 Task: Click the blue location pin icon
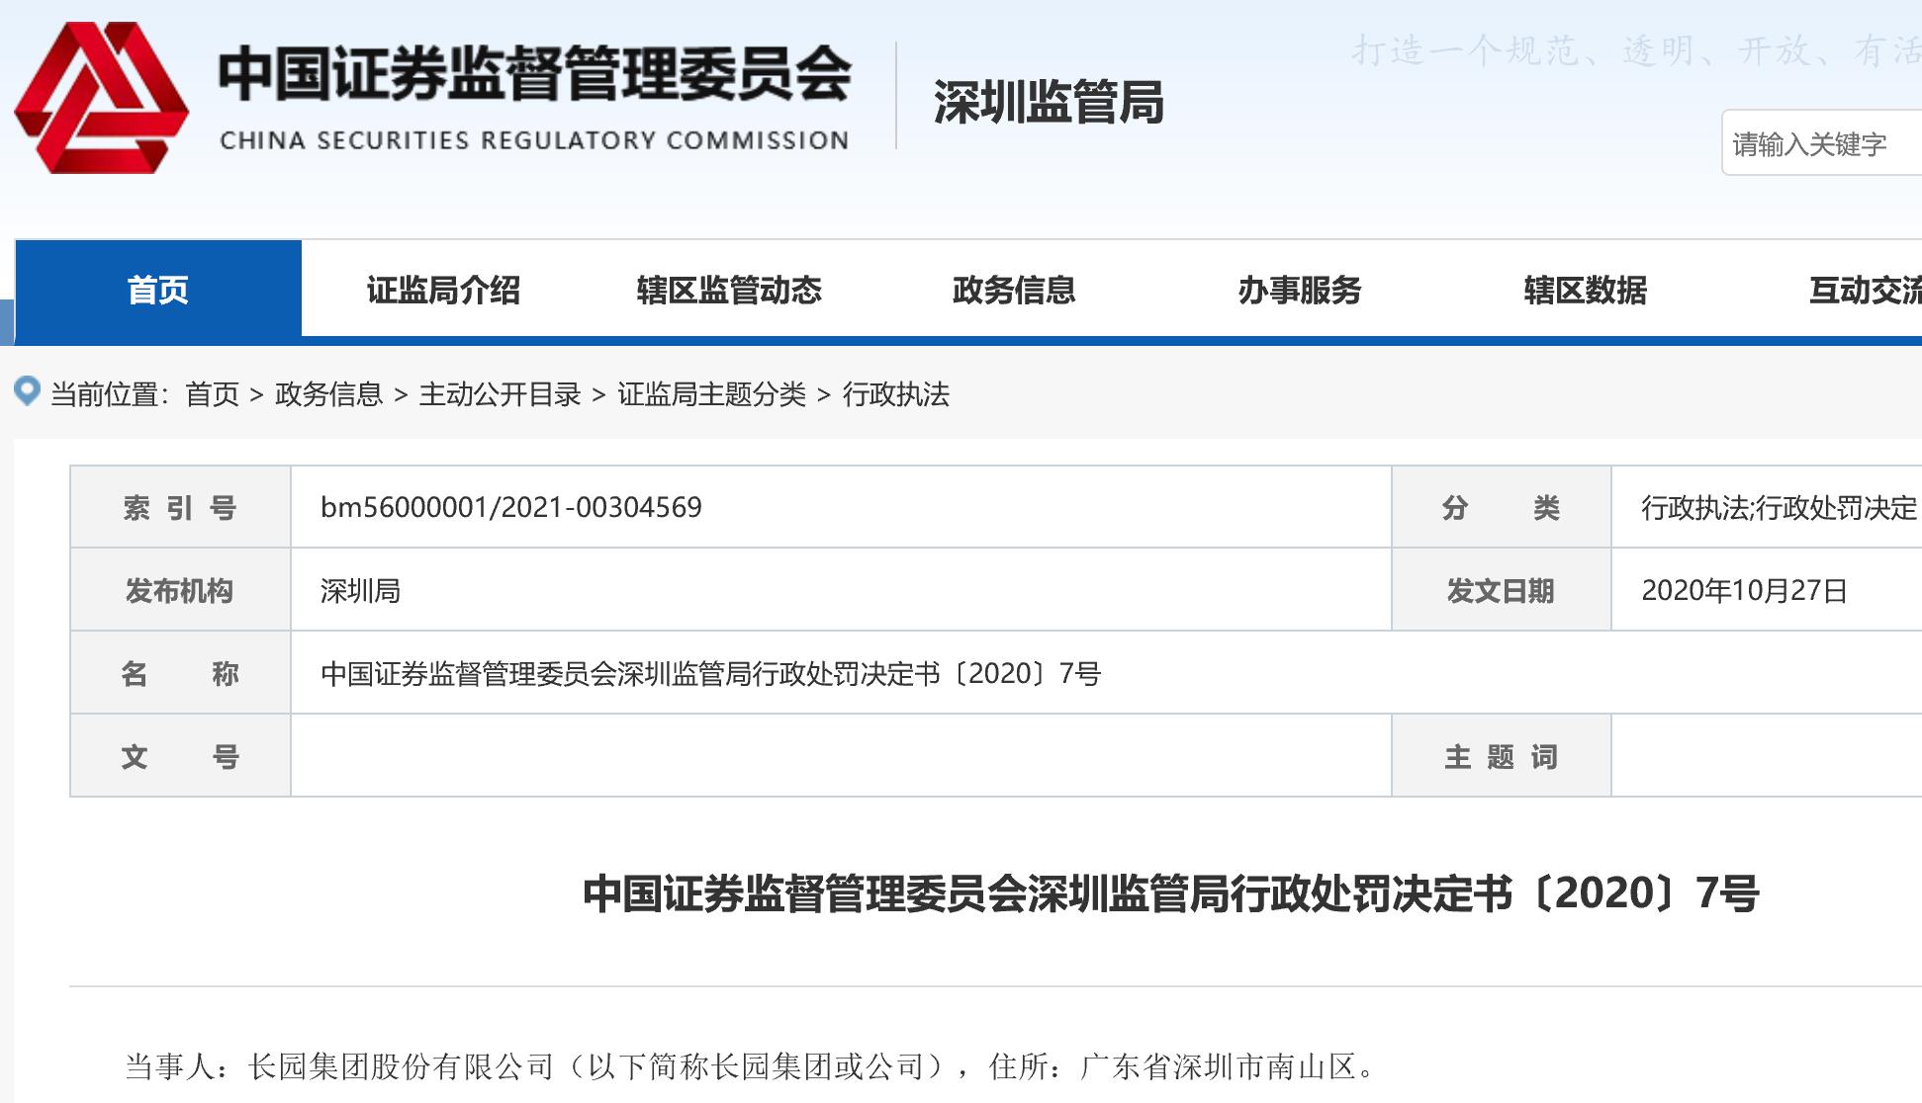pos(27,391)
